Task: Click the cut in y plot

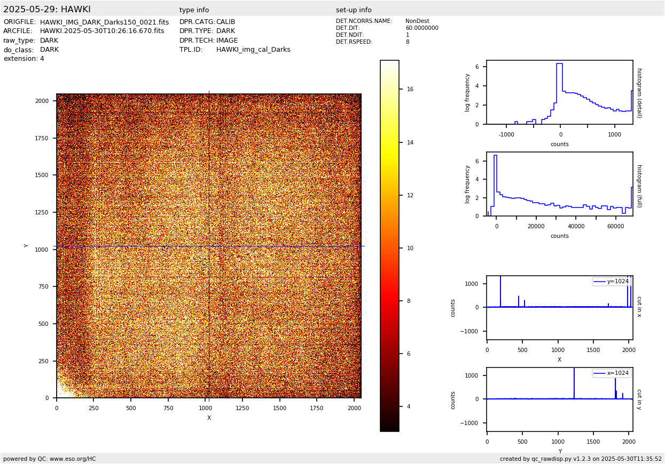Action: click(559, 399)
